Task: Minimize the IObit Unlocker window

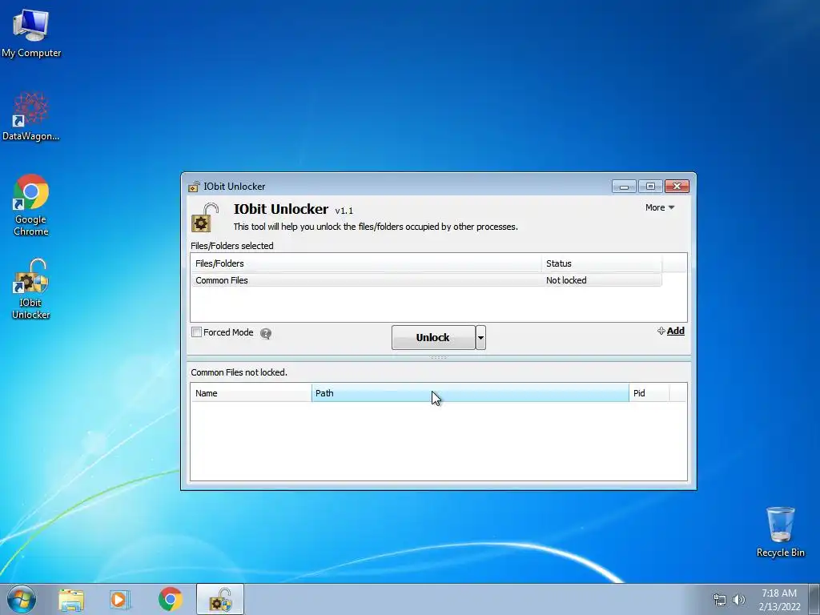Action: tap(624, 186)
